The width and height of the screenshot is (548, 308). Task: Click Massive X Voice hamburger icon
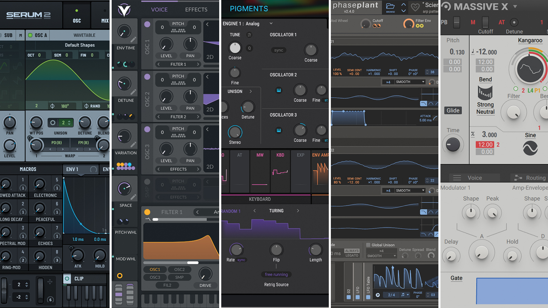[457, 178]
